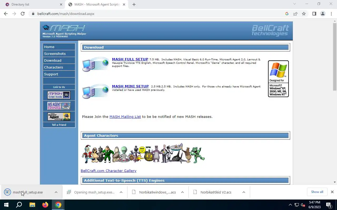Click the Designed for Windows XP logo

tap(278, 79)
